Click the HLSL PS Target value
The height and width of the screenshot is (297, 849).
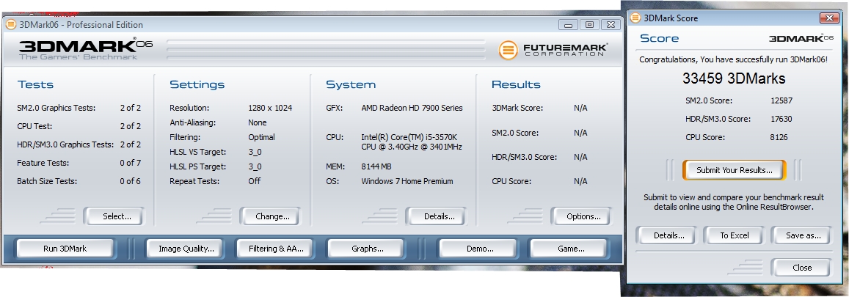click(x=255, y=166)
